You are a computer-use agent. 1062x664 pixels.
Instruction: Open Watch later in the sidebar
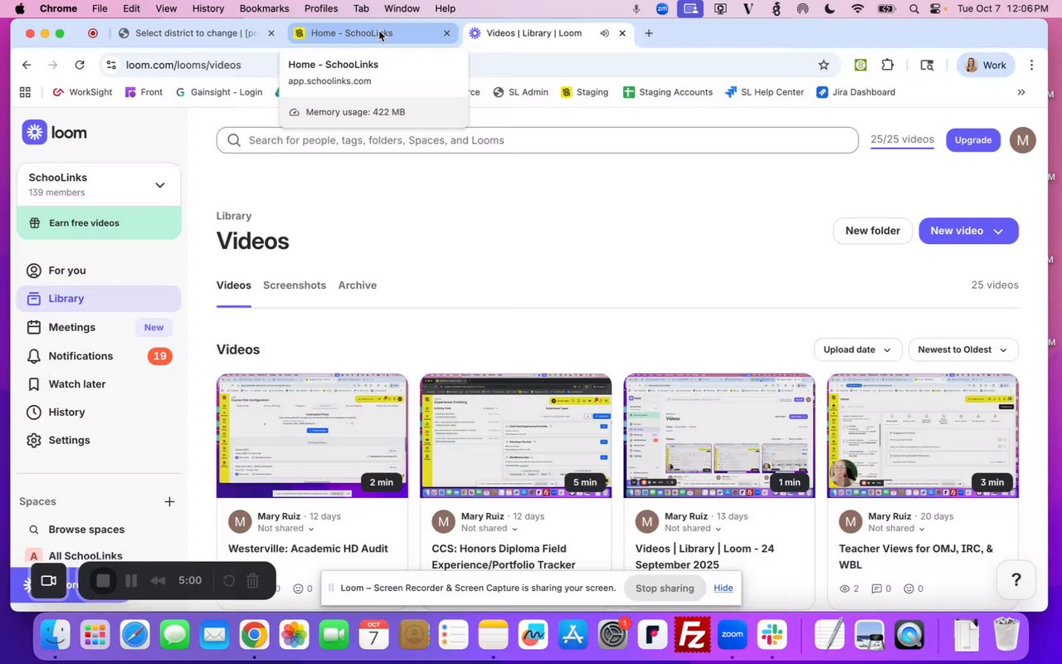99,384
